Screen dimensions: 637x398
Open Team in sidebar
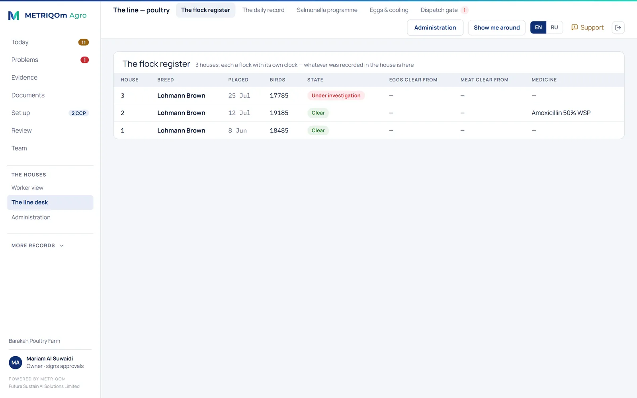point(50,148)
